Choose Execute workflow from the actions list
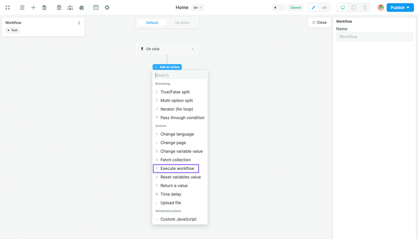Viewport: 418px width, 239px height. [x=177, y=168]
